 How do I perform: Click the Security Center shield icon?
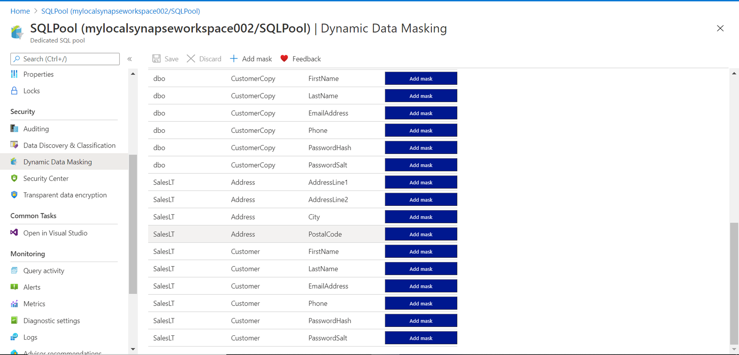pos(14,178)
